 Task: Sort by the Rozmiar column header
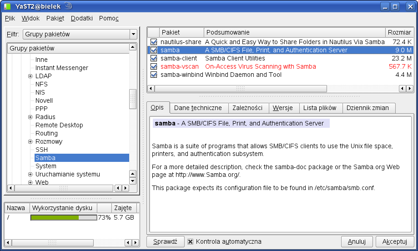point(399,32)
